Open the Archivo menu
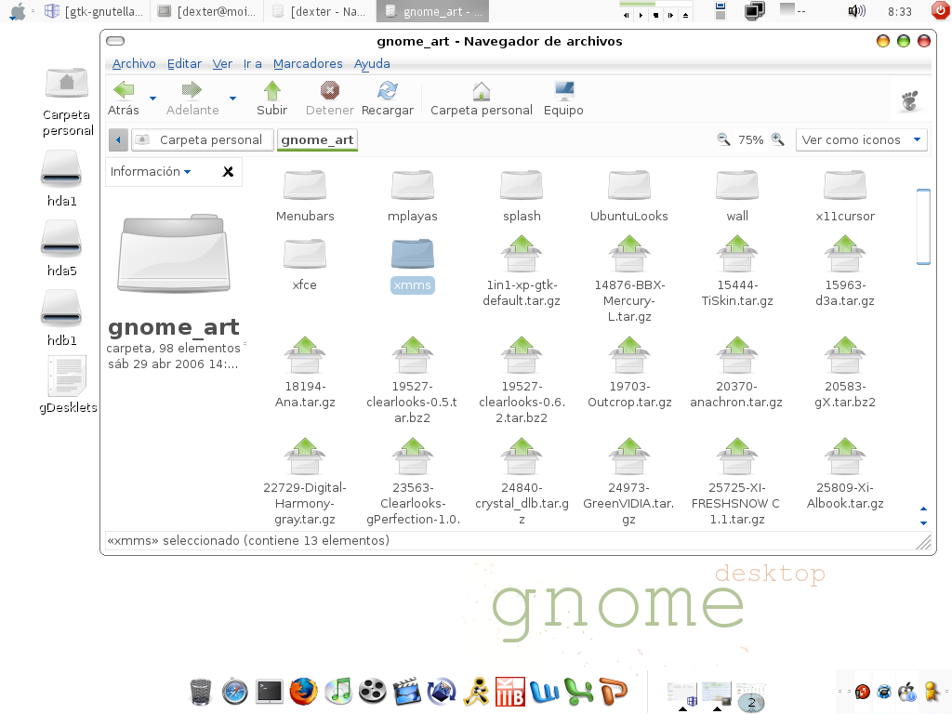This screenshot has width=952, height=714. pyautogui.click(x=134, y=64)
